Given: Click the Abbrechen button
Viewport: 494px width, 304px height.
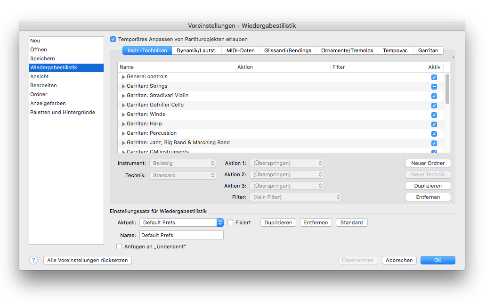Looking at the screenshot, I should pyautogui.click(x=399, y=260).
